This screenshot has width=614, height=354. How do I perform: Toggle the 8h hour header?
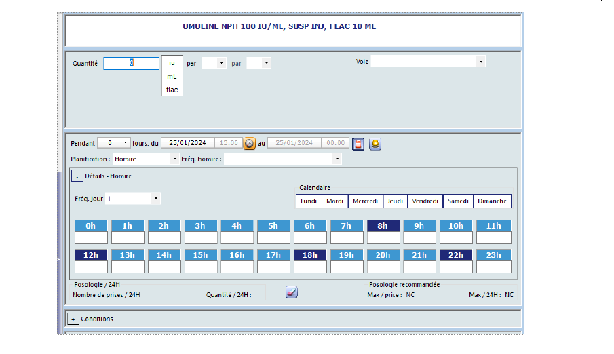pyautogui.click(x=383, y=226)
